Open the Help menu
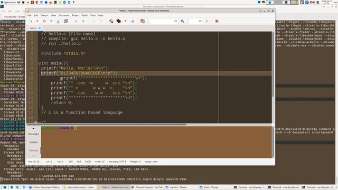Image resolution: width=338 pixels, height=190 pixels. point(101,15)
